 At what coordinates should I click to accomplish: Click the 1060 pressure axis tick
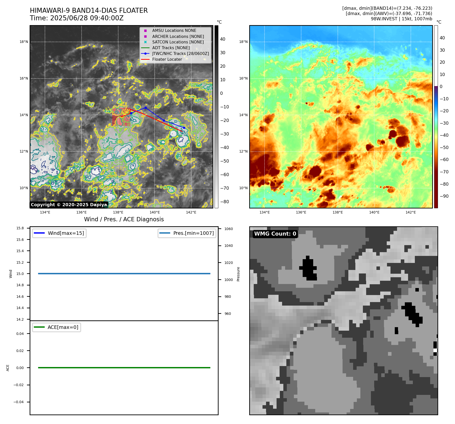(x=229, y=229)
